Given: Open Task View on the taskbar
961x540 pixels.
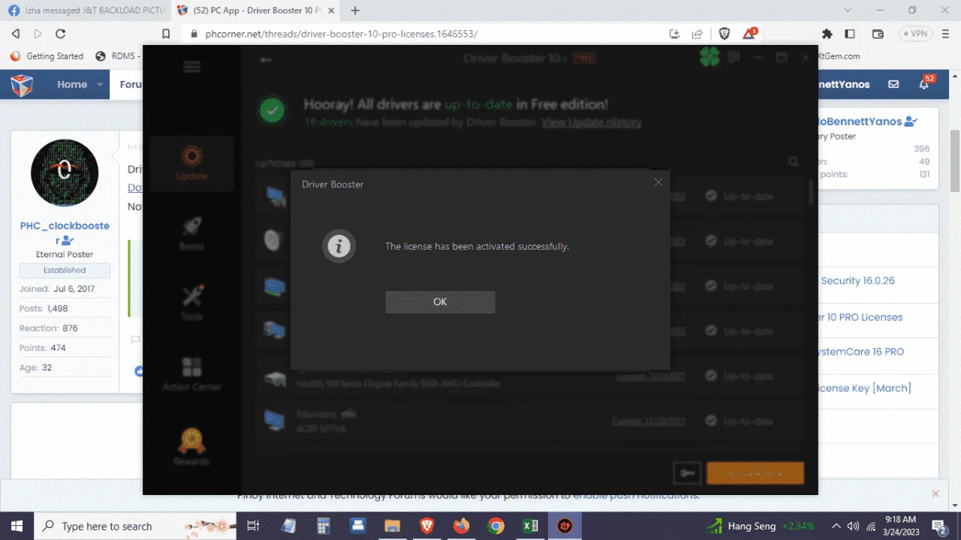Looking at the screenshot, I should click(253, 526).
